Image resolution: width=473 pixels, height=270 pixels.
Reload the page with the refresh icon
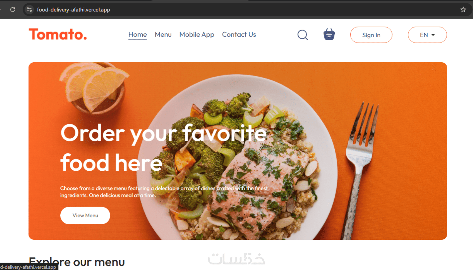coord(13,9)
